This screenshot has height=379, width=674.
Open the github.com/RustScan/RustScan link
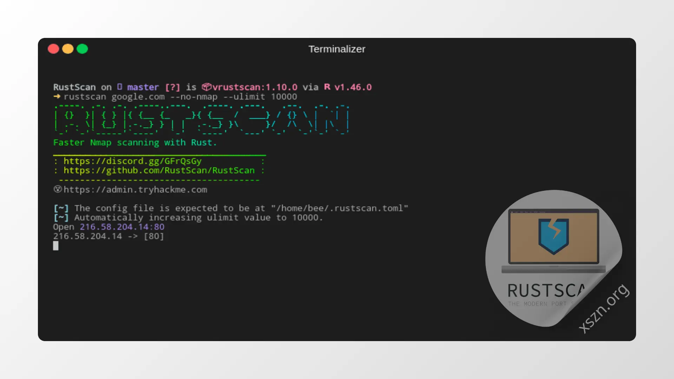tap(159, 171)
